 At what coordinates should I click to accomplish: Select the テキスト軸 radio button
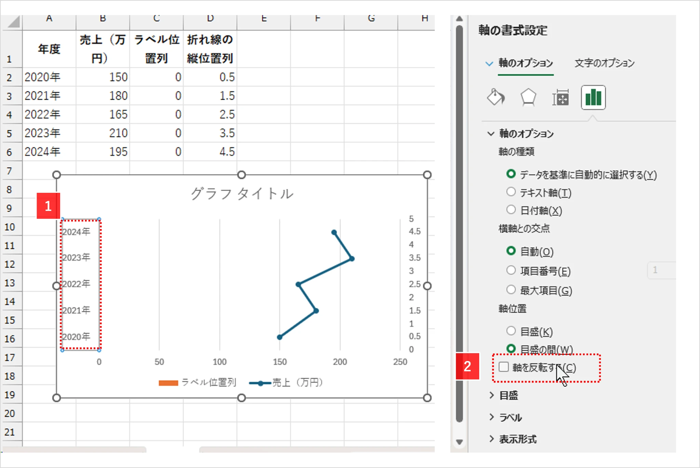[x=511, y=192]
